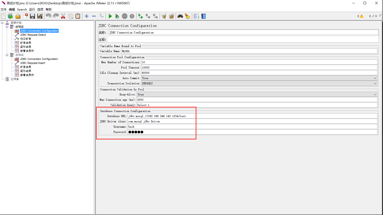Click the Open file folder icon
The width and height of the screenshot is (383, 215).
[x=18, y=16]
